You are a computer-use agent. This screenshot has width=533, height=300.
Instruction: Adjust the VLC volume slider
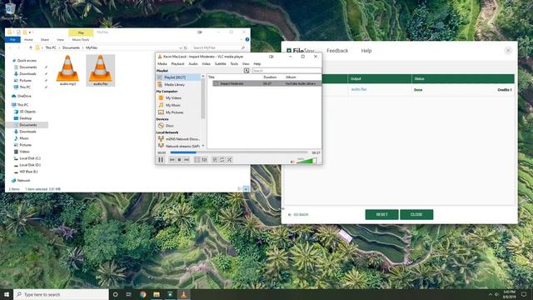[x=306, y=161]
